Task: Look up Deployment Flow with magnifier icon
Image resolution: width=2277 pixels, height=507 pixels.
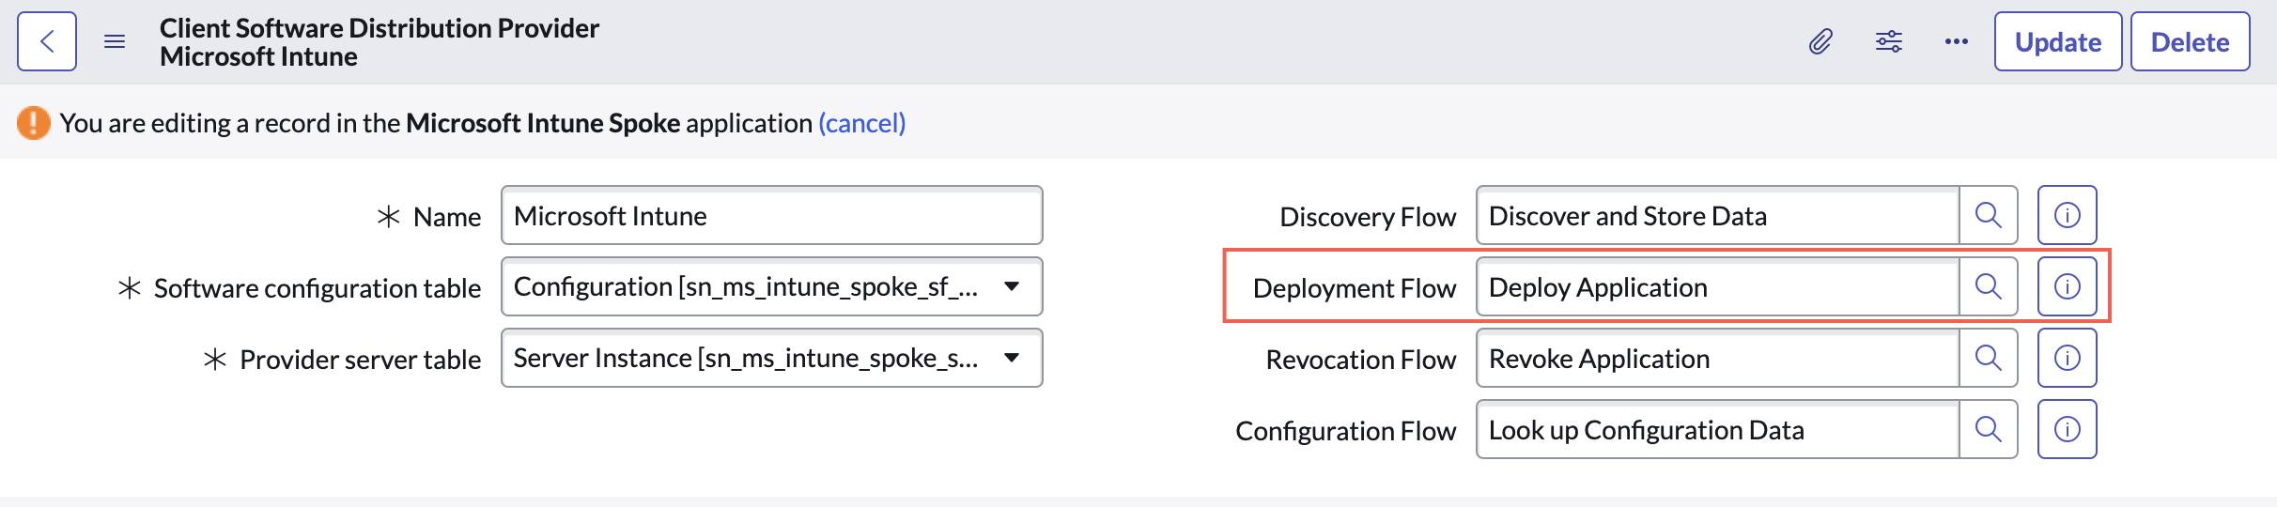Action: (1989, 286)
